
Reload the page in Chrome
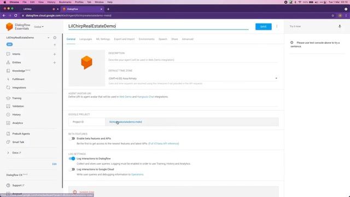tap(16, 15)
